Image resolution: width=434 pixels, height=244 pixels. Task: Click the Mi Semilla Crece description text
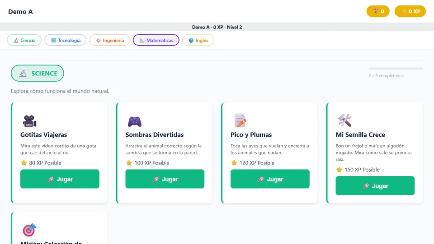(x=374, y=152)
